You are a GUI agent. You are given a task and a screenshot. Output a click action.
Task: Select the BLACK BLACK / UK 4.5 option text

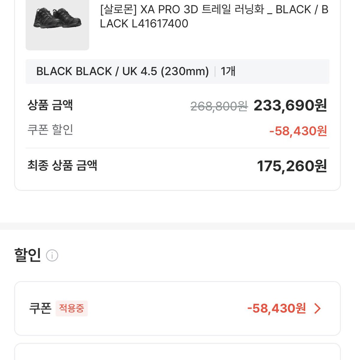[x=122, y=71]
